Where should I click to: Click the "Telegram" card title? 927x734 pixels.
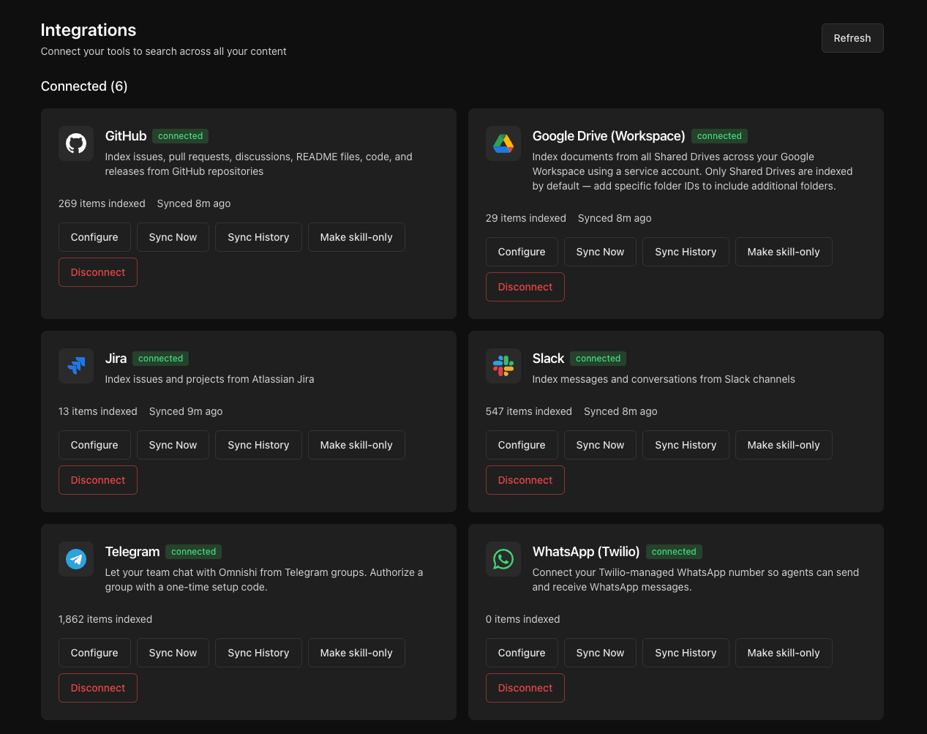click(132, 552)
